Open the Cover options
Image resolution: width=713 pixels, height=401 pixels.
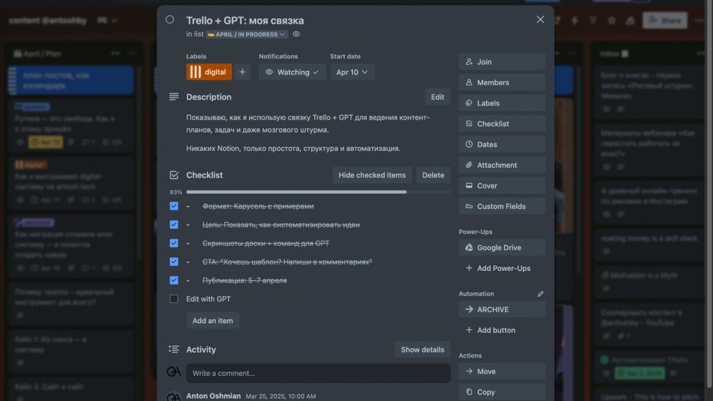tap(501, 186)
